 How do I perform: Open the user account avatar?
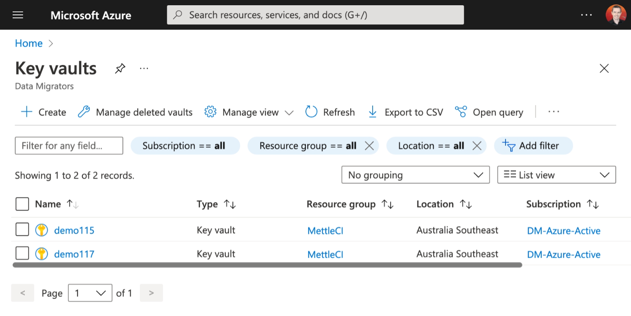click(616, 15)
